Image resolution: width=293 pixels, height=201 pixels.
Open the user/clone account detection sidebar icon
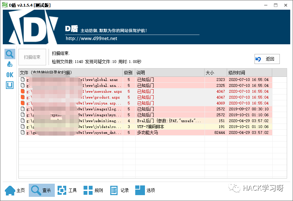point(10,64)
